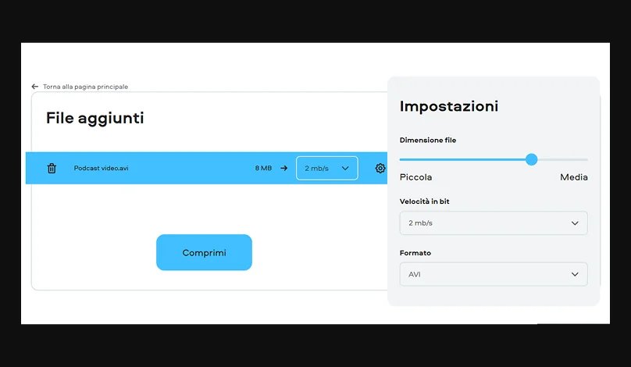Open the 'Torna alla pagina principale' link
Screen dimensions: 631x367
[85, 87]
